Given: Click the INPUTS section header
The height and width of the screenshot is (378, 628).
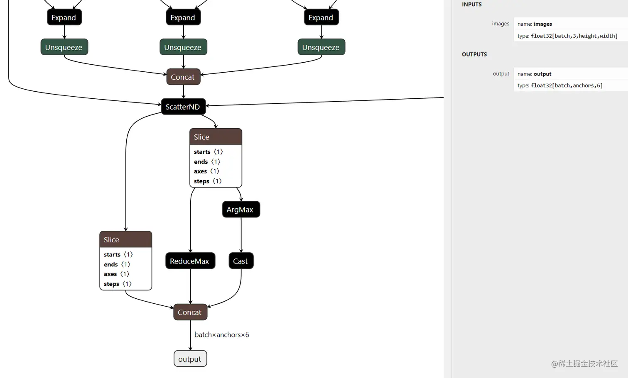Looking at the screenshot, I should pos(471,5).
